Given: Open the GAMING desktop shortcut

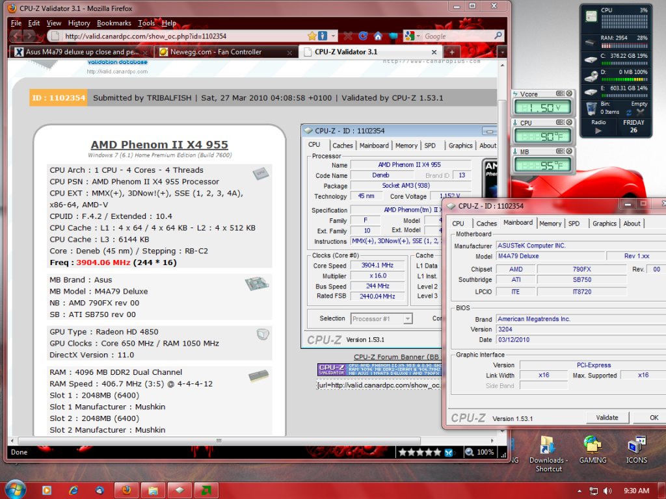Looking at the screenshot, I should point(593,448).
